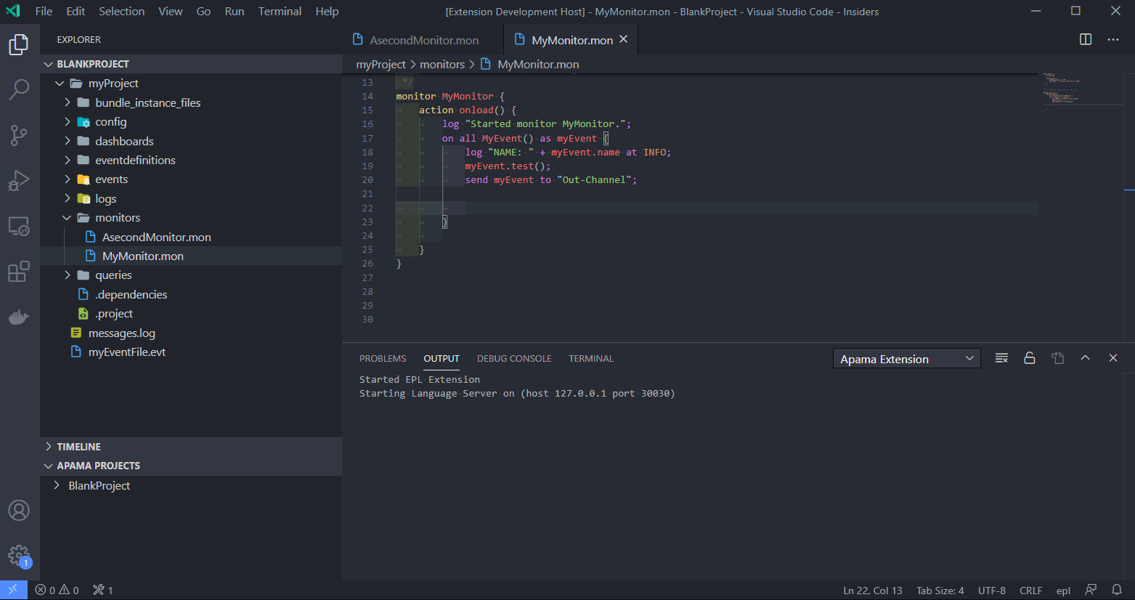Click Ln 22, Col 13 in status bar
1135x600 pixels.
tap(873, 590)
